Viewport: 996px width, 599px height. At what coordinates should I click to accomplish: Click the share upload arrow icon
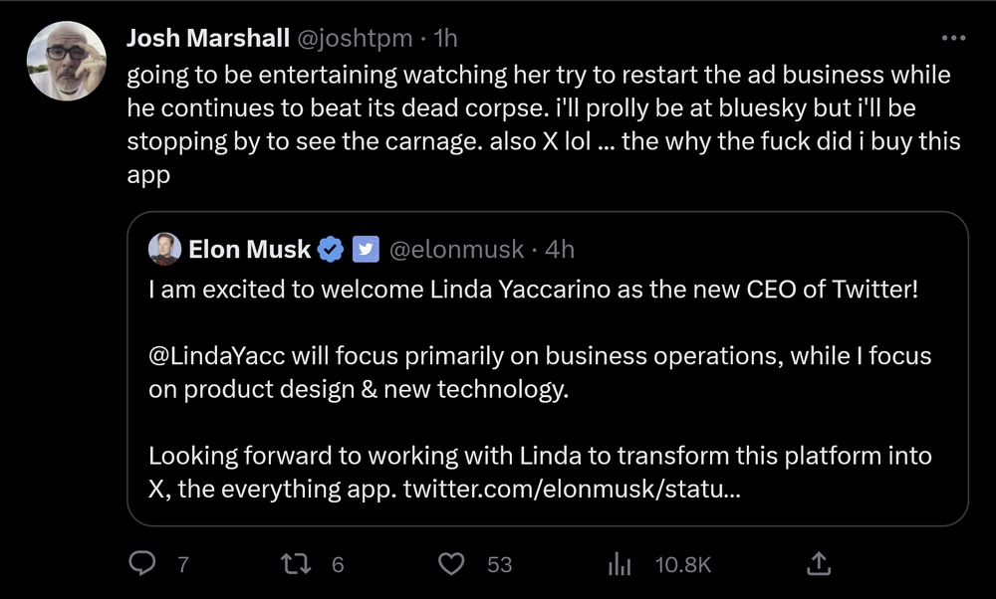point(818,564)
